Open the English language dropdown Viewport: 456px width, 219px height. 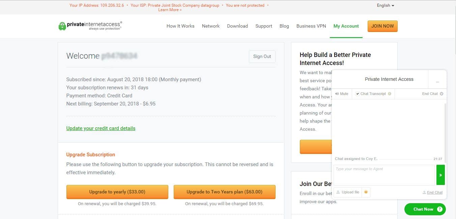386,5
